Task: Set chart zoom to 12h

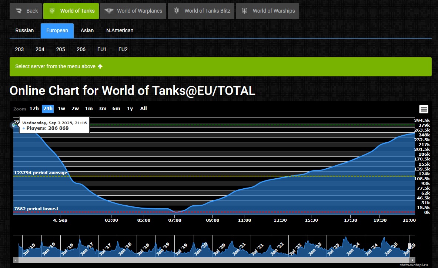Action: pyautogui.click(x=34, y=109)
